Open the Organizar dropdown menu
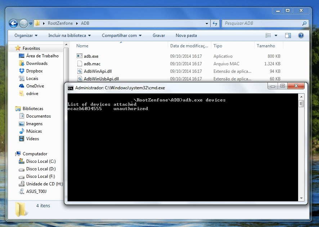The width and height of the screenshot is (319, 227). (26, 36)
